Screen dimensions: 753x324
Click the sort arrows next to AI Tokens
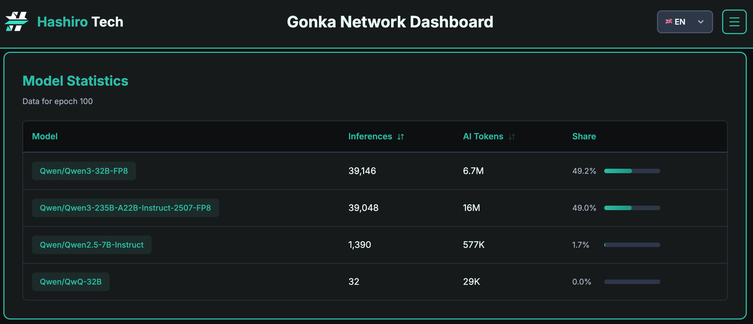tap(512, 137)
